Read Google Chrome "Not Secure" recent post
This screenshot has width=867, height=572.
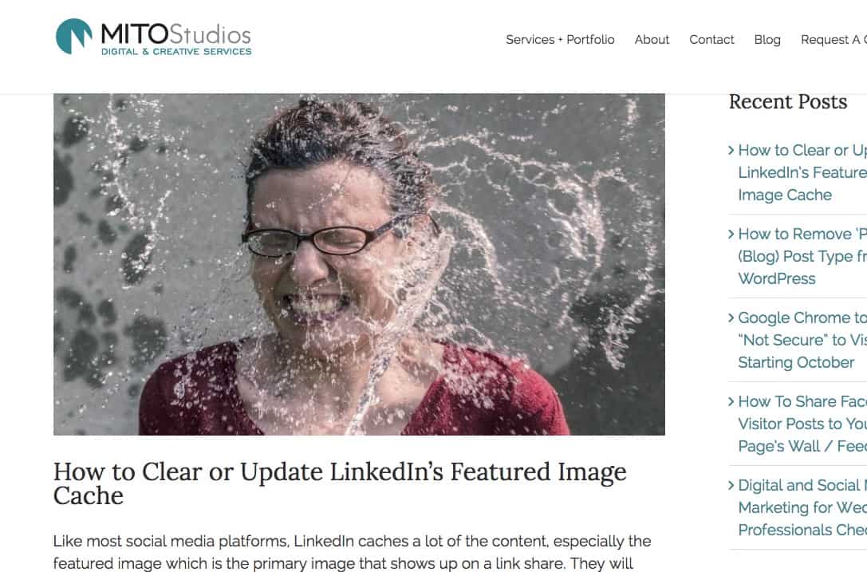(802, 340)
